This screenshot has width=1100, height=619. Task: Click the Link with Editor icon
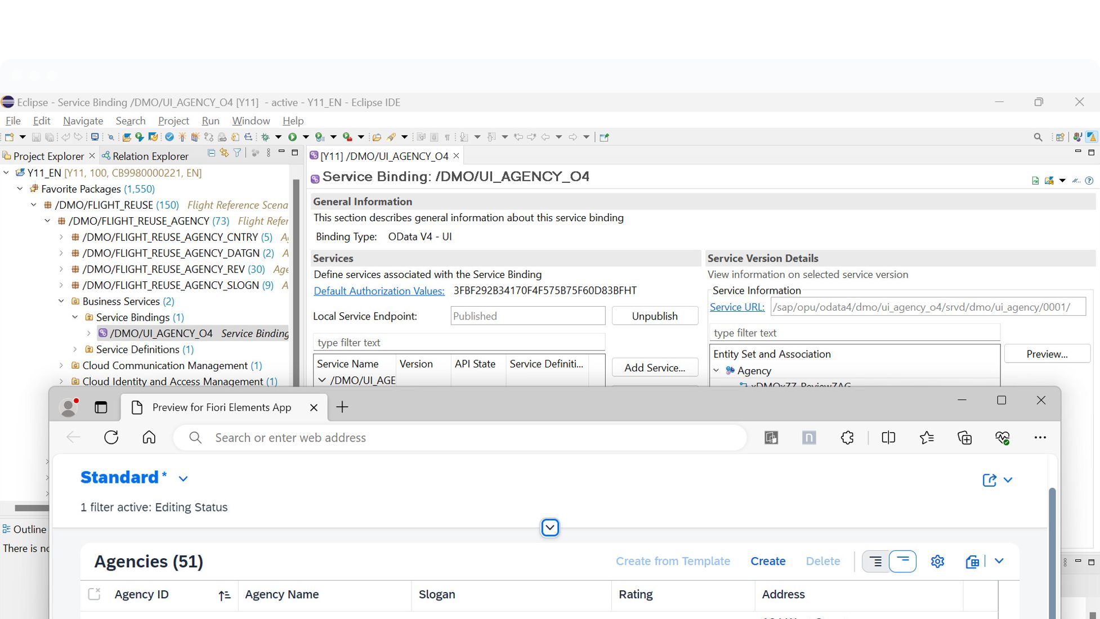pos(224,153)
